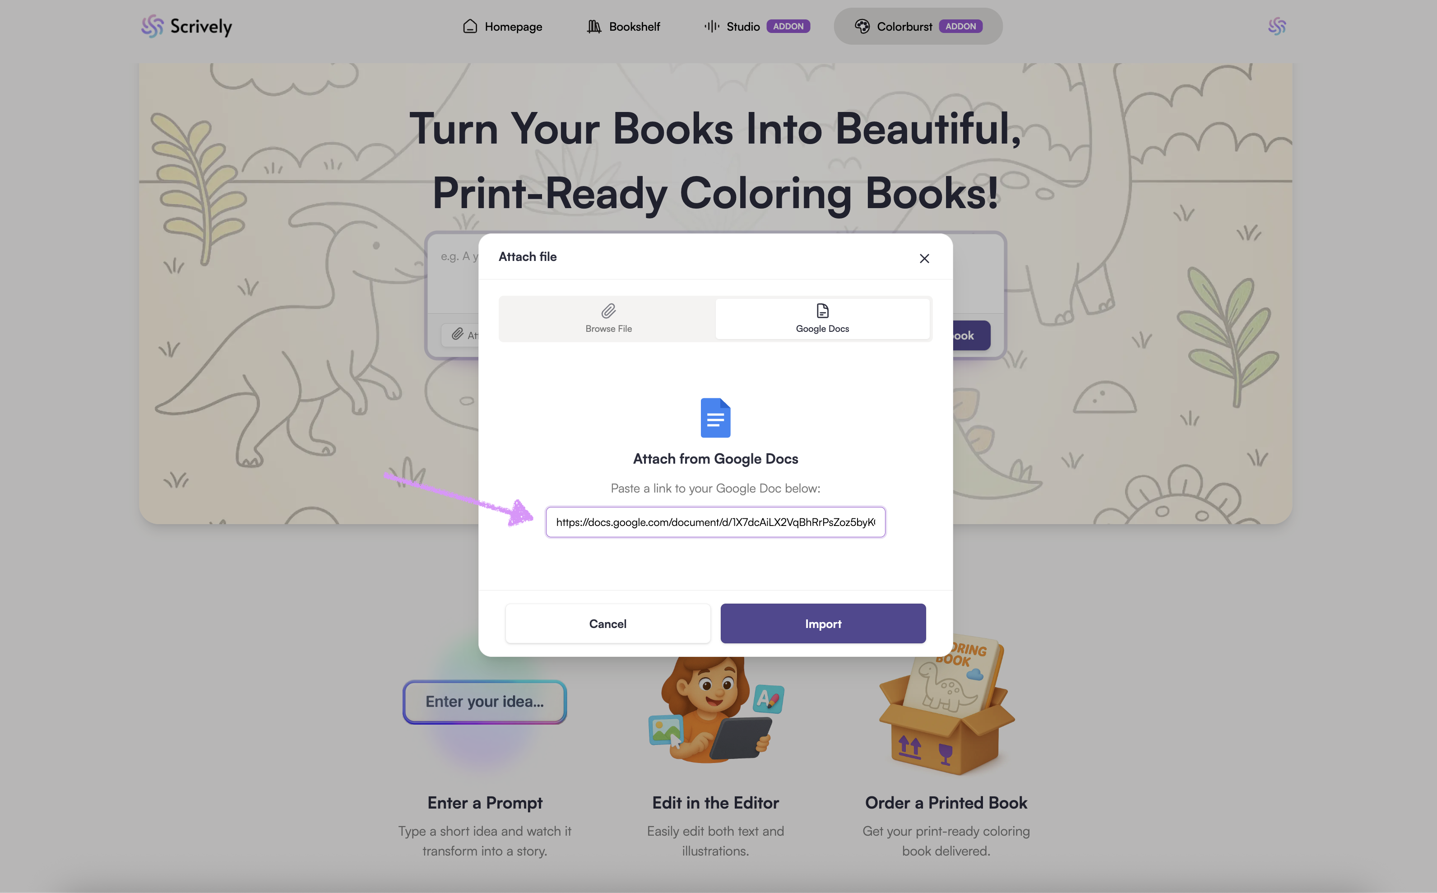The width and height of the screenshot is (1437, 893).
Task: Close the Attach file dialog
Action: coord(925,258)
